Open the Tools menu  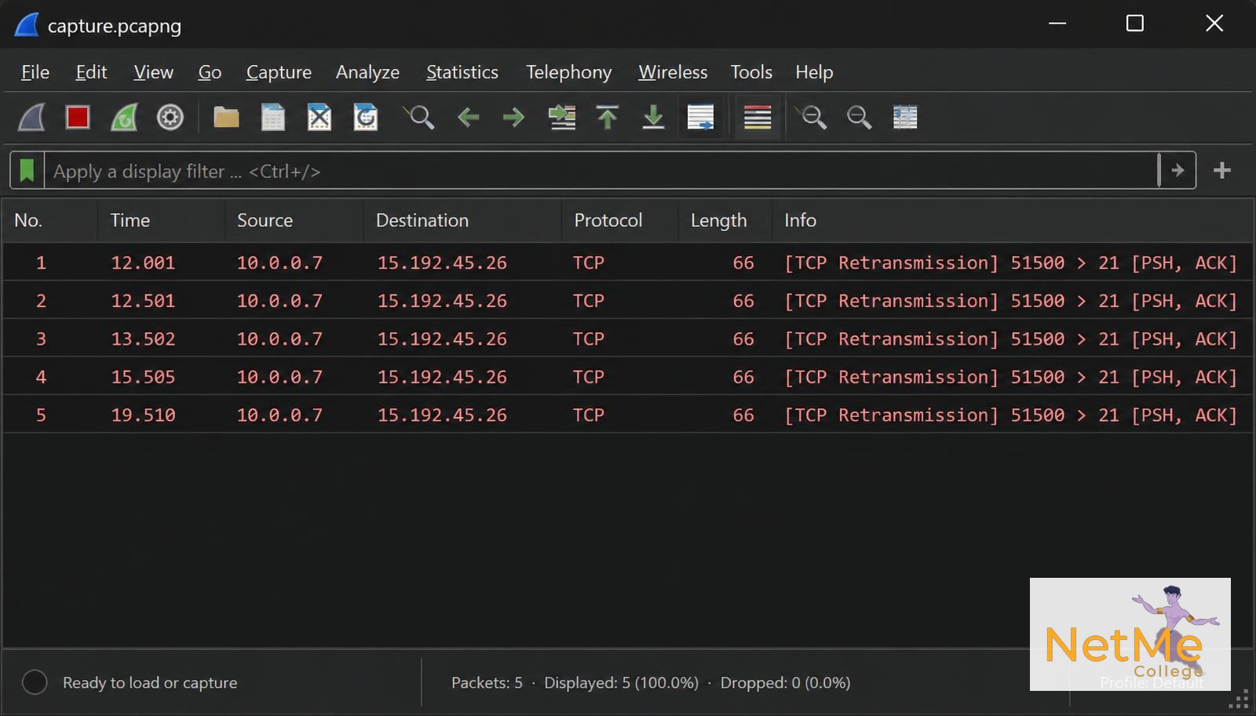(751, 72)
